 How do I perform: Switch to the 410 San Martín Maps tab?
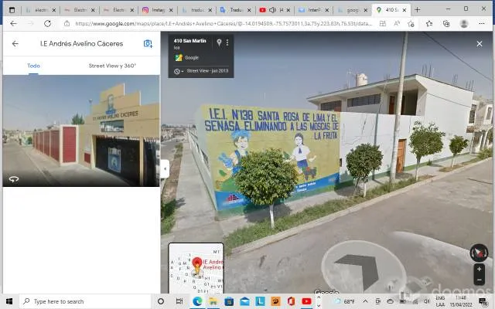[x=391, y=10]
